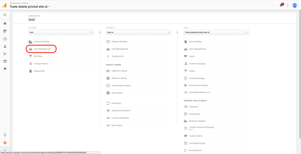Open the Audience person icon in sidebar
Screen dimensions: 301x154
pyautogui.click(x=5, y=46)
